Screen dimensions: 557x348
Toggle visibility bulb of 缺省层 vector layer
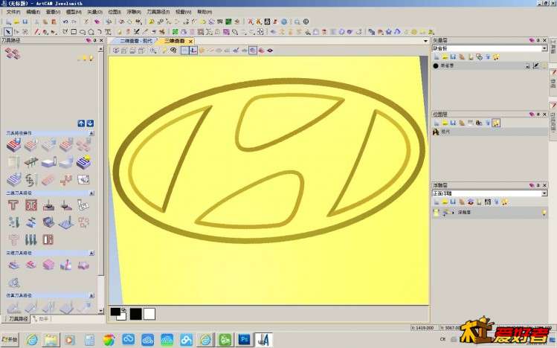point(544,65)
